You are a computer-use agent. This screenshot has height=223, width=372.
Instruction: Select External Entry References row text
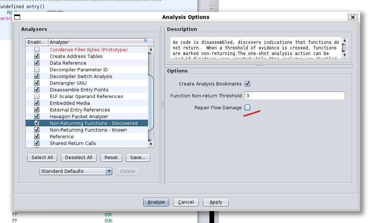pos(80,110)
